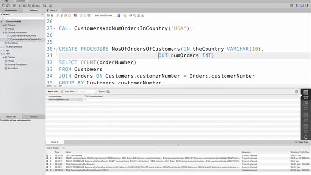Select the CustomersAndNumOrders procedure

[x=23, y=36]
